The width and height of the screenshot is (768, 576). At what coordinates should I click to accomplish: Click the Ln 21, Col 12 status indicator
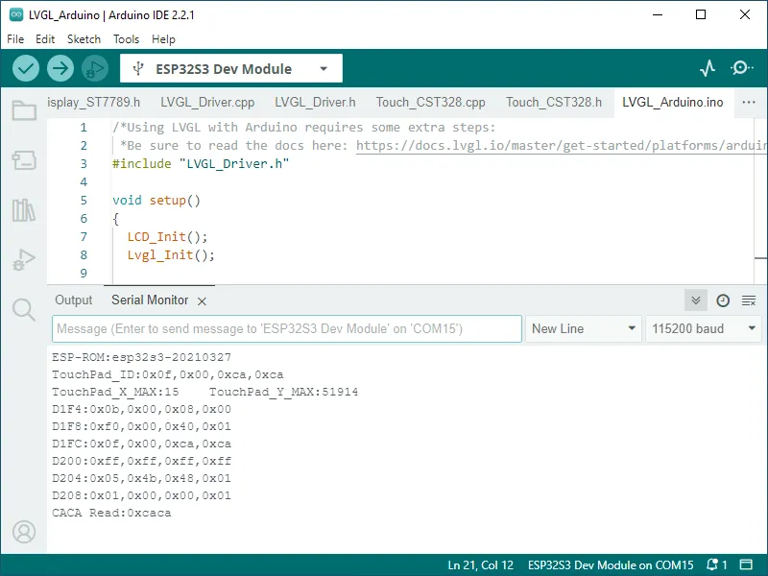point(481,564)
